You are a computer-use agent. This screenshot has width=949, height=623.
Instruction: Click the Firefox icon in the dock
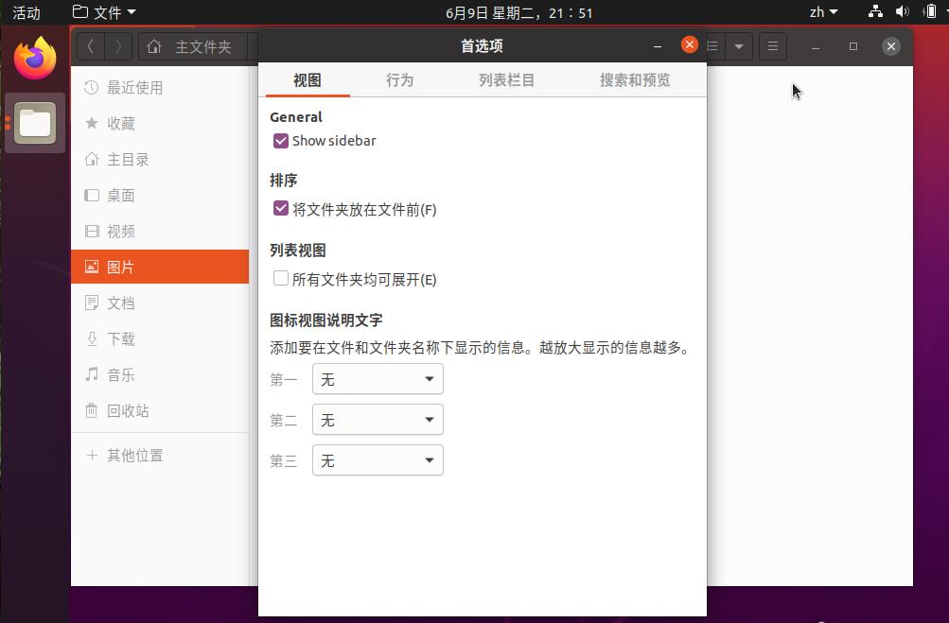pyautogui.click(x=35, y=59)
